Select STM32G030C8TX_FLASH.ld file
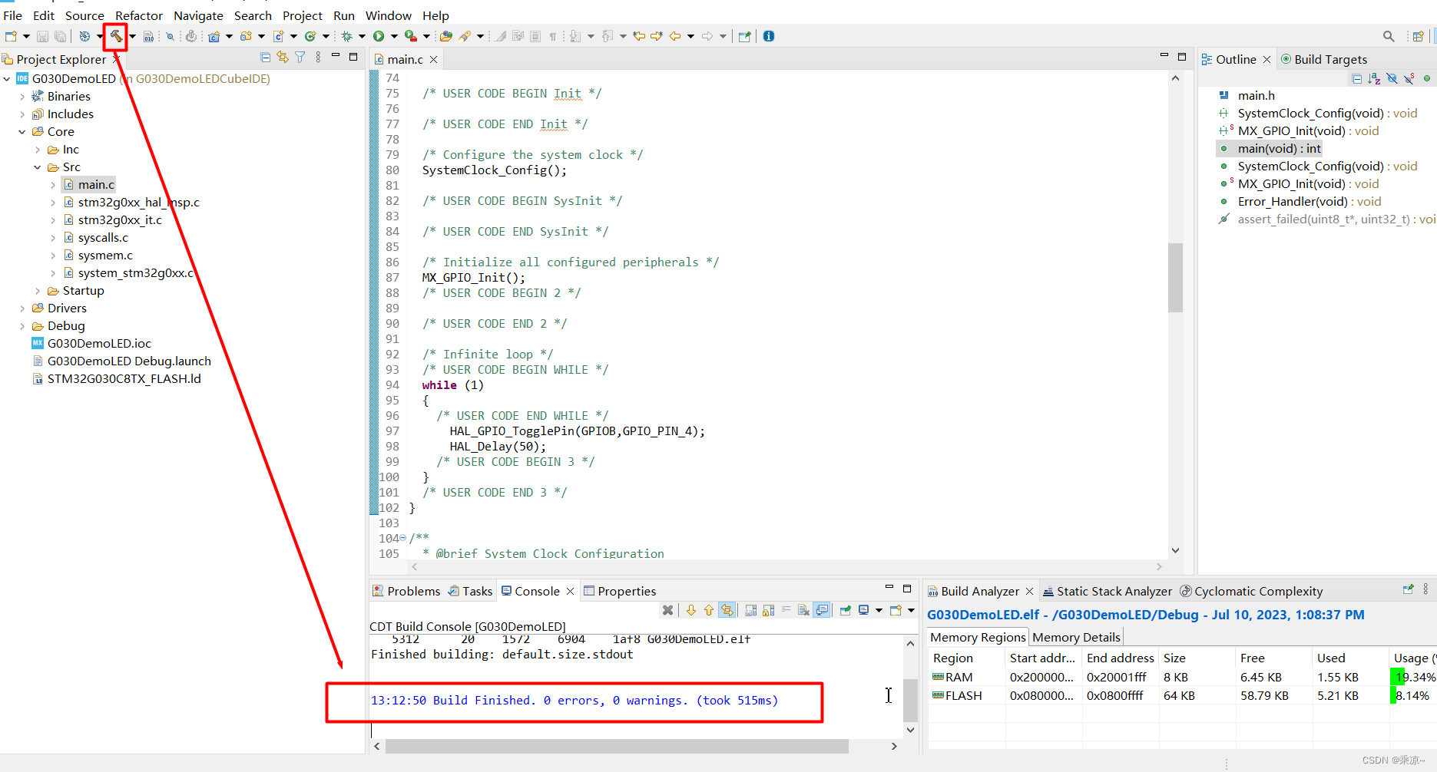Viewport: 1437px width, 772px height. point(117,378)
